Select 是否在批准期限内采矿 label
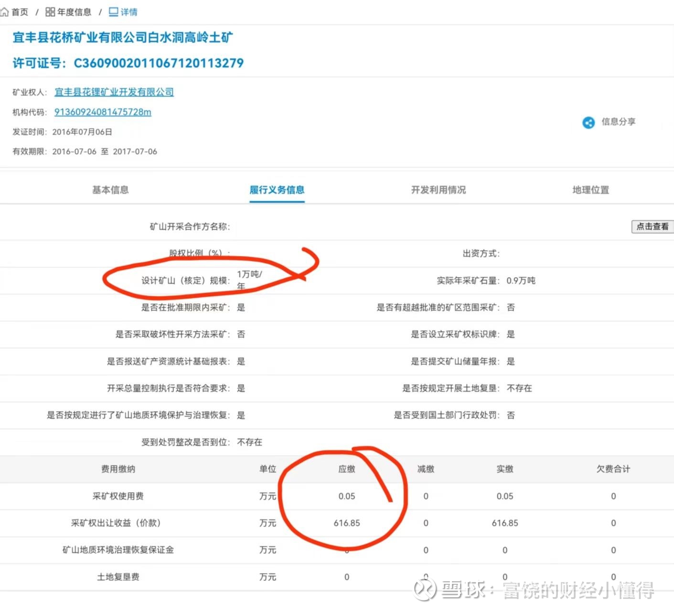 [185, 307]
